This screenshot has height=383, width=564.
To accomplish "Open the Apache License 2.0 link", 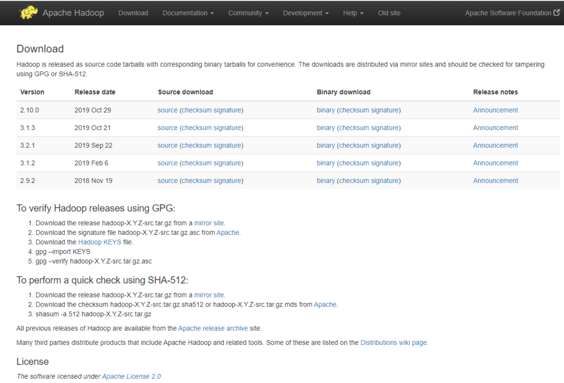I will coord(131,376).
